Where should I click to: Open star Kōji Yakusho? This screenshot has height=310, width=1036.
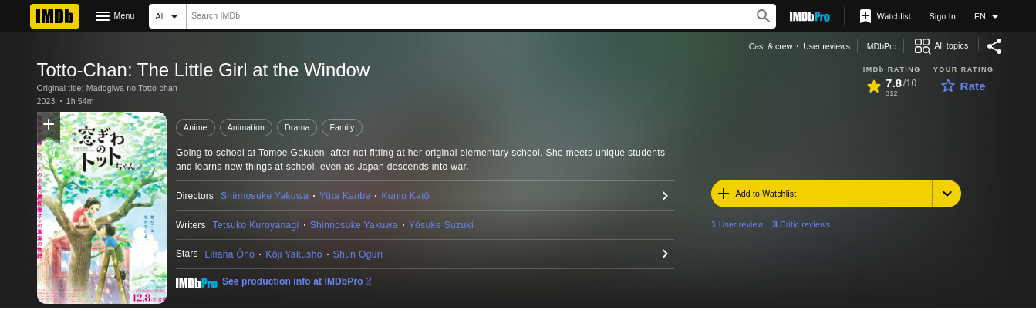point(295,254)
